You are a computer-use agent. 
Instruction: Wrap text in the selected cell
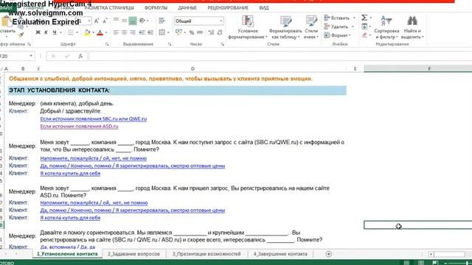coord(162,21)
